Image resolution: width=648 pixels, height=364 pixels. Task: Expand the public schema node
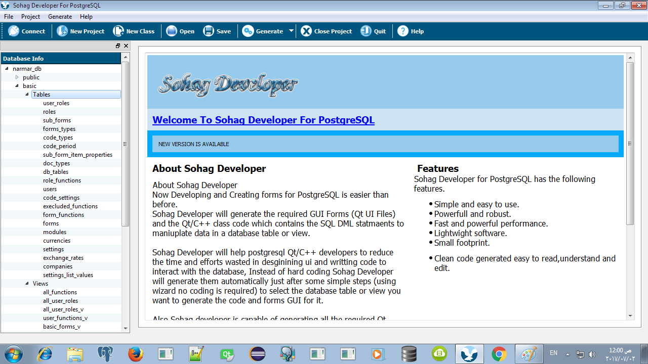pos(17,77)
